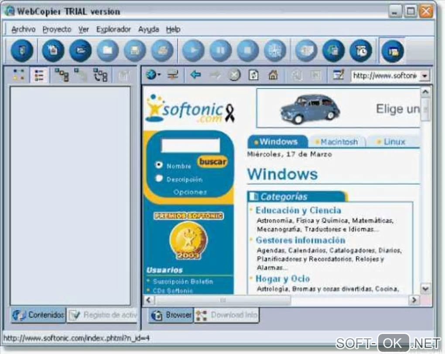This screenshot has width=445, height=354.
Task: Open the Archivo menu
Action: pyautogui.click(x=23, y=29)
